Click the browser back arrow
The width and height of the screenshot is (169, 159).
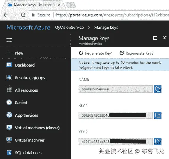point(6,15)
